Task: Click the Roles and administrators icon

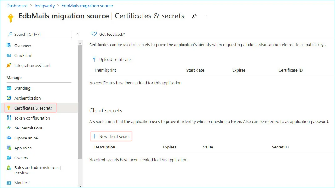Action: [x=9, y=168]
